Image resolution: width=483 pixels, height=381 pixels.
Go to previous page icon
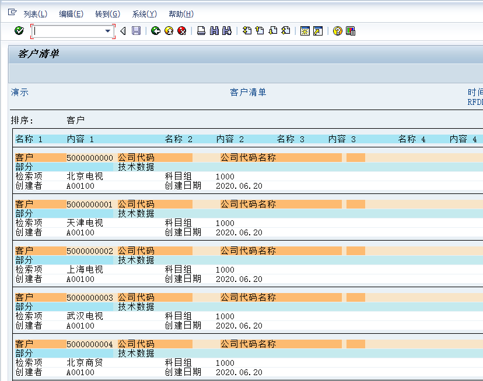[260, 31]
